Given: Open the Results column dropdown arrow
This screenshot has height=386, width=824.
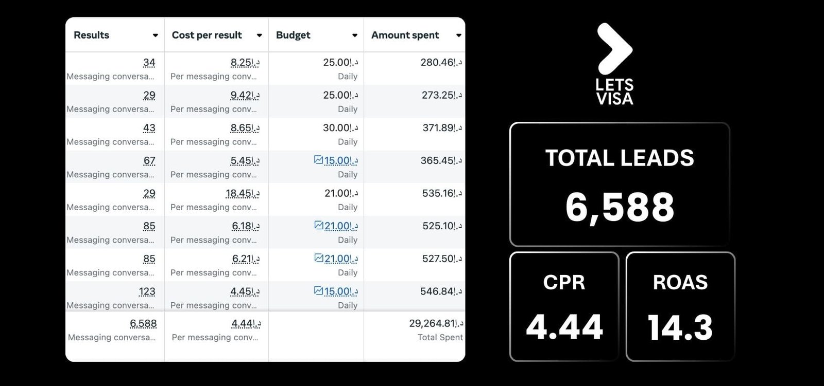Looking at the screenshot, I should (x=155, y=35).
